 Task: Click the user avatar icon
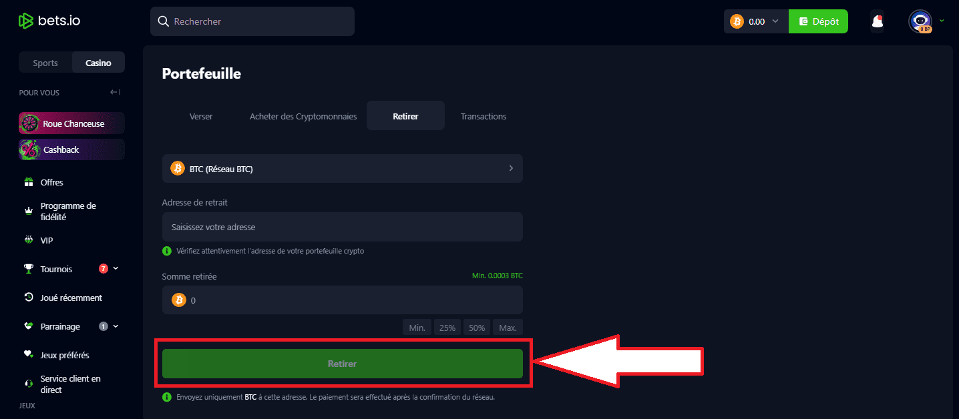point(920,21)
